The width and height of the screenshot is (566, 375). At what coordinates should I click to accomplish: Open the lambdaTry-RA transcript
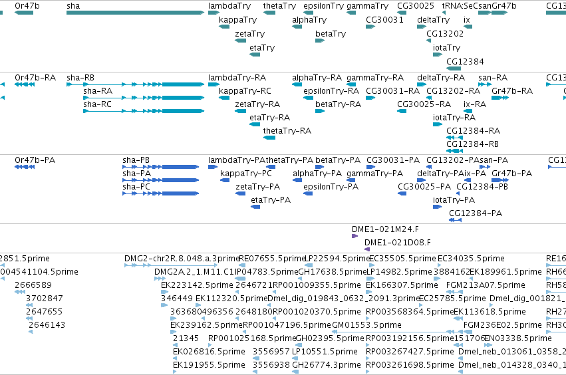[x=213, y=84]
